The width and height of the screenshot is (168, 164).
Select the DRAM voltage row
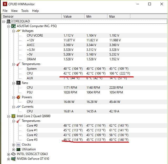(x=97, y=59)
